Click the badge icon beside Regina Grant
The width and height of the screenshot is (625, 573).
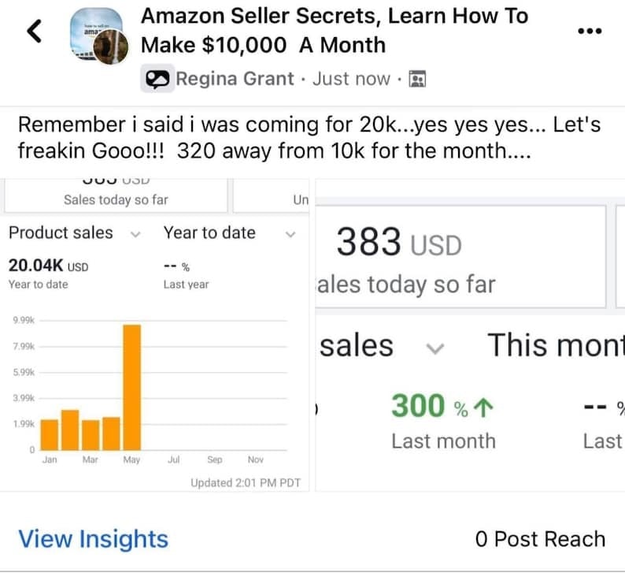(x=157, y=79)
